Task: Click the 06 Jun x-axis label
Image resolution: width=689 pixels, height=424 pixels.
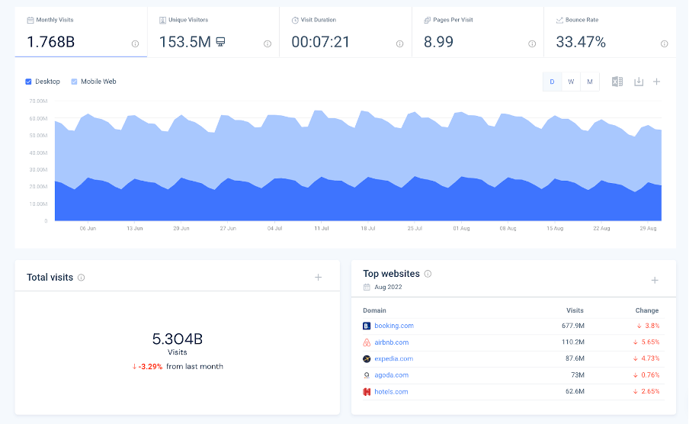Action: (88, 228)
